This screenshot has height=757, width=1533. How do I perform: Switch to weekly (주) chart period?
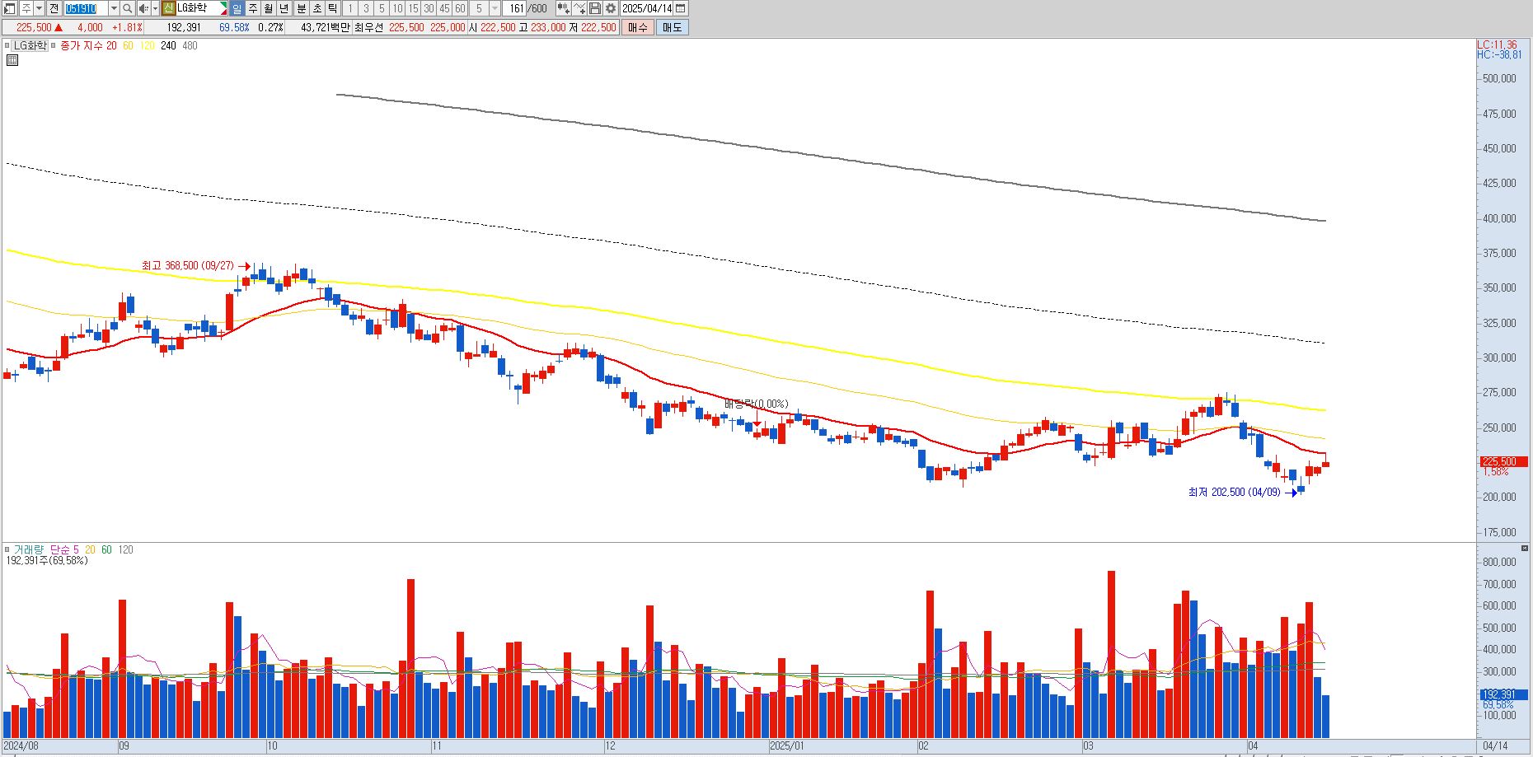pyautogui.click(x=253, y=8)
